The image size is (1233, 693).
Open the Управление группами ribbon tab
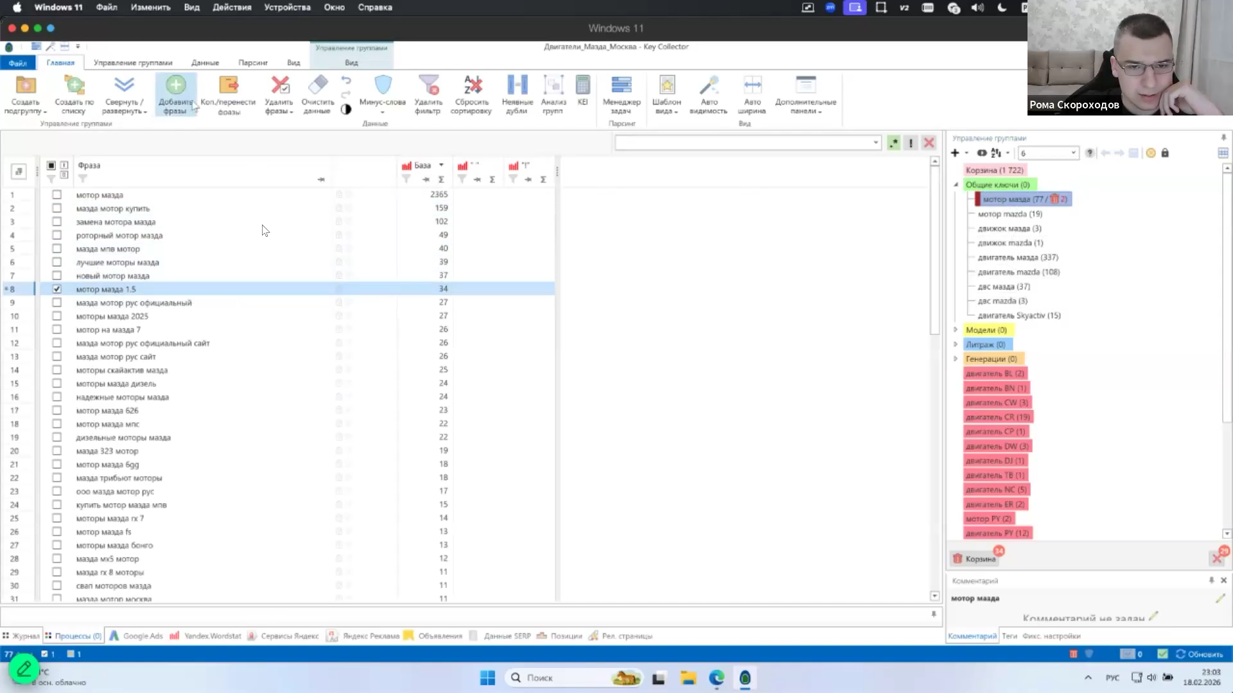pos(133,62)
